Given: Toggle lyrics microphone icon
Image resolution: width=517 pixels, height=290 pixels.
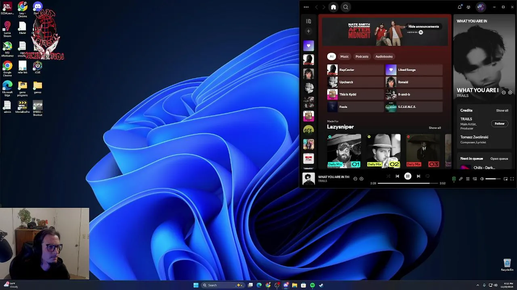Looking at the screenshot, I should tap(461, 179).
